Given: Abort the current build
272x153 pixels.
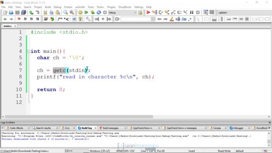Looking at the screenshot, I should (x=105, y=12).
